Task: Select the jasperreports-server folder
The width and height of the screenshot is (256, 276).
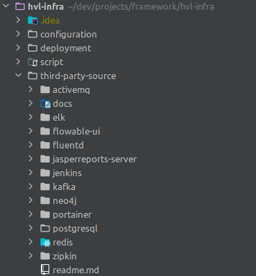Action: (x=94, y=159)
